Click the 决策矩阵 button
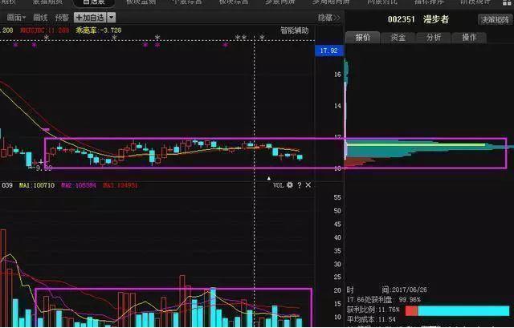Screen dimensions: 514x328 494,19
